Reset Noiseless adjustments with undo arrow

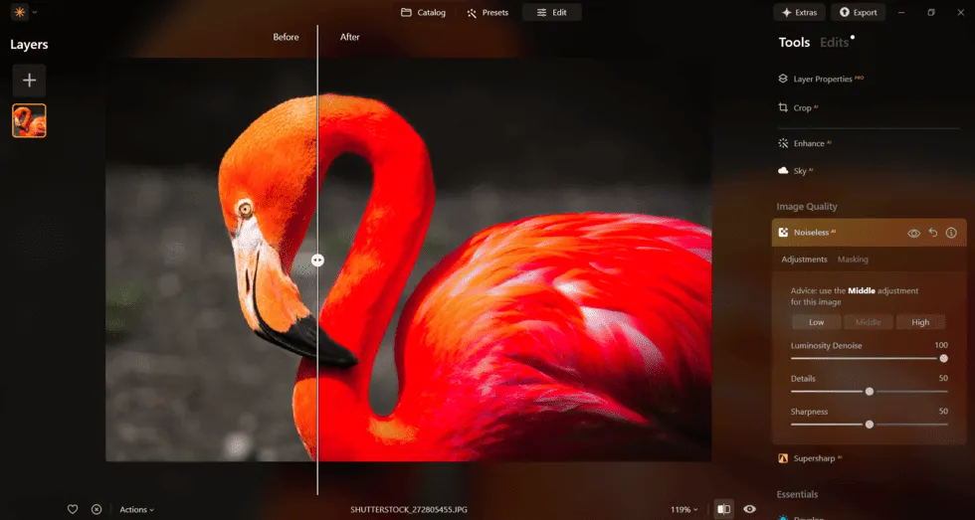tap(932, 233)
